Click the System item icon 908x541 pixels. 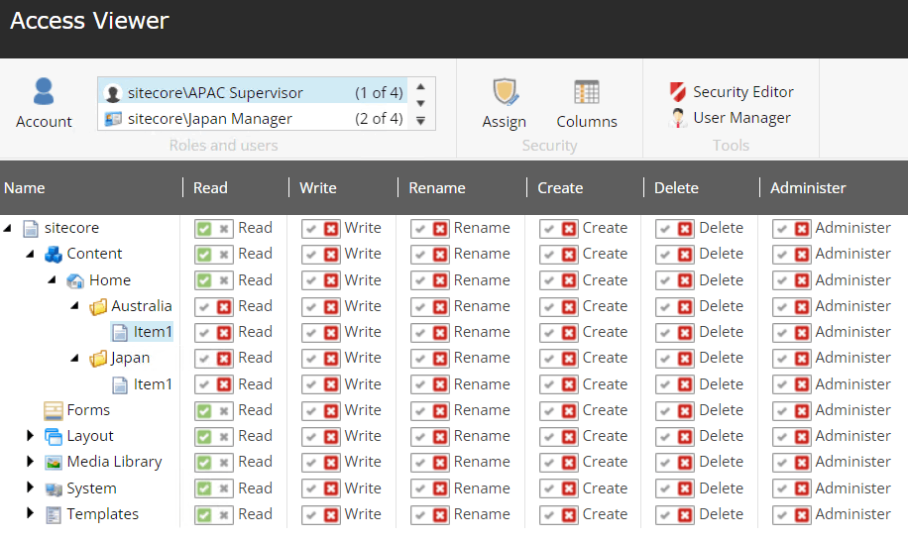54,489
